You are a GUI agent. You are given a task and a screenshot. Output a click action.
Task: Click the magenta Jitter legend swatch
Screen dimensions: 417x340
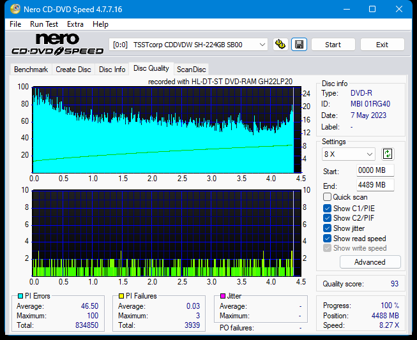pyautogui.click(x=223, y=296)
